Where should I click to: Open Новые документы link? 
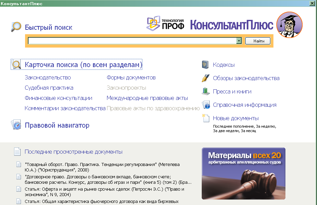[236, 118]
